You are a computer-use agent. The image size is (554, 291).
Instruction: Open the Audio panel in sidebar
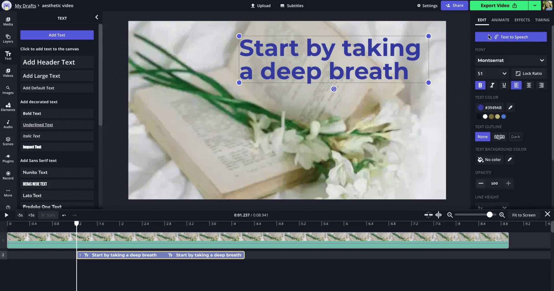click(8, 124)
